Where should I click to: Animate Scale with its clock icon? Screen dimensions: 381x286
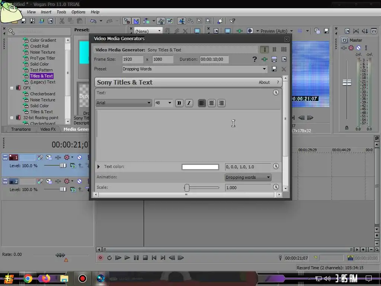(x=276, y=187)
